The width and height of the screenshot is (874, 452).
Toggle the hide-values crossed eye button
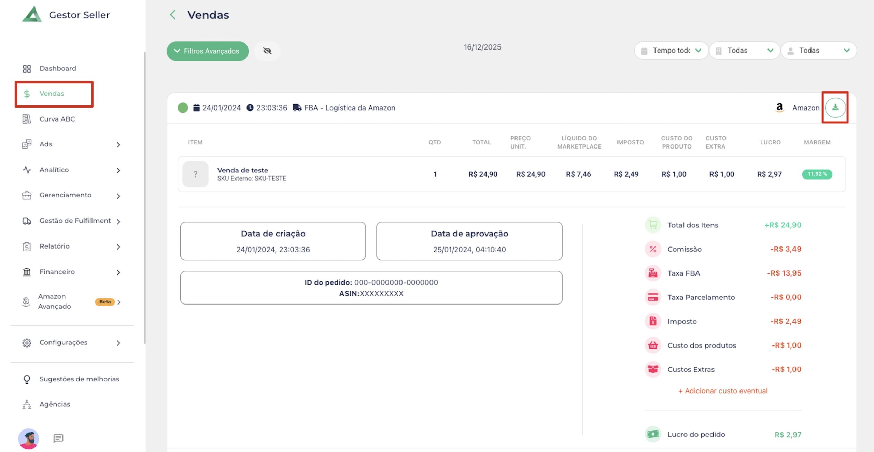pos(267,51)
